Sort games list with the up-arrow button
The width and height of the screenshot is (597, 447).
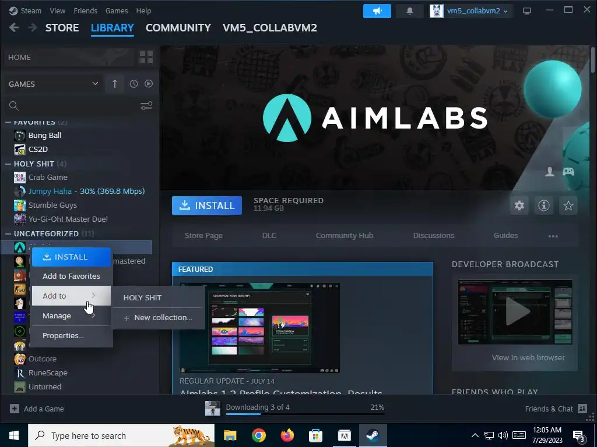115,84
